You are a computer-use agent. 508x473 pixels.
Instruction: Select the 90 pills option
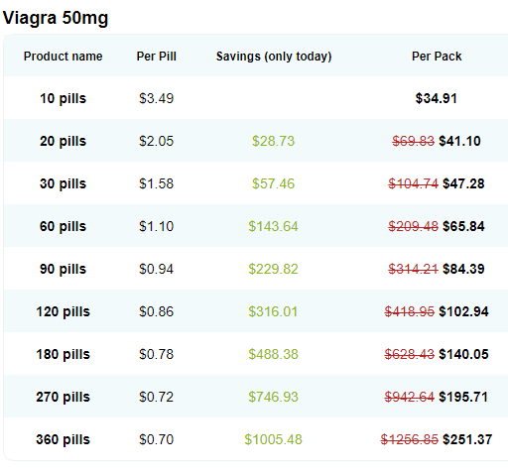pyautogui.click(x=63, y=269)
